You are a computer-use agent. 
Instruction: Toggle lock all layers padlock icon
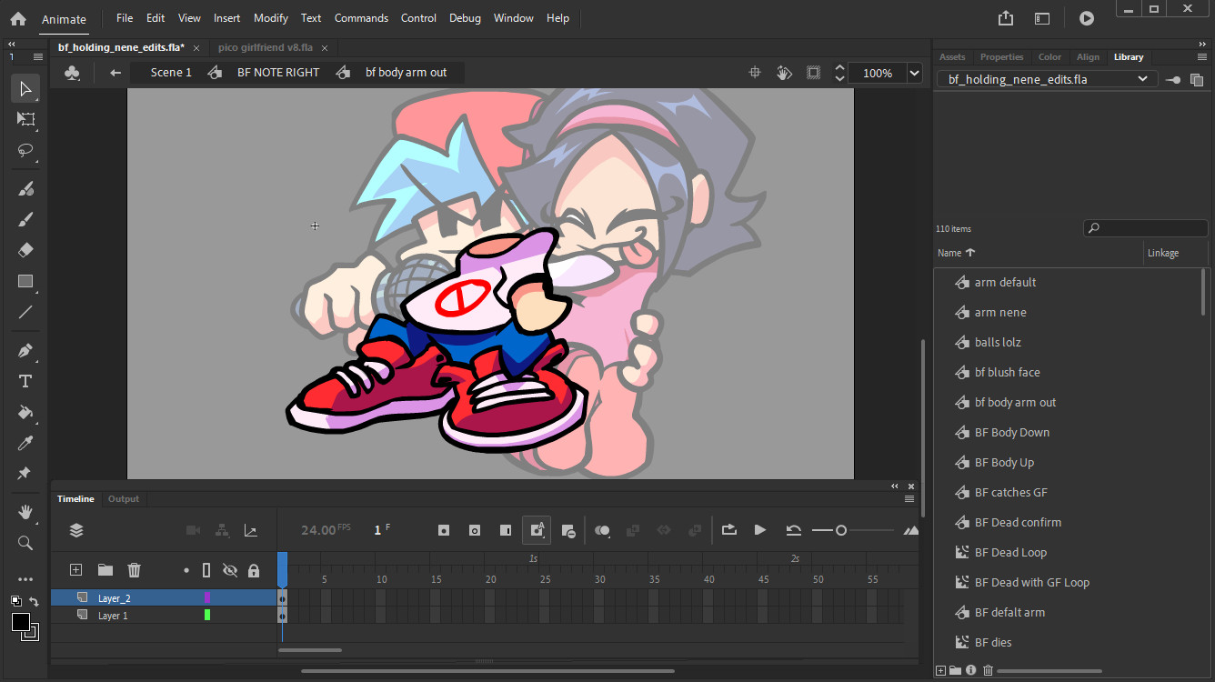pyautogui.click(x=254, y=570)
